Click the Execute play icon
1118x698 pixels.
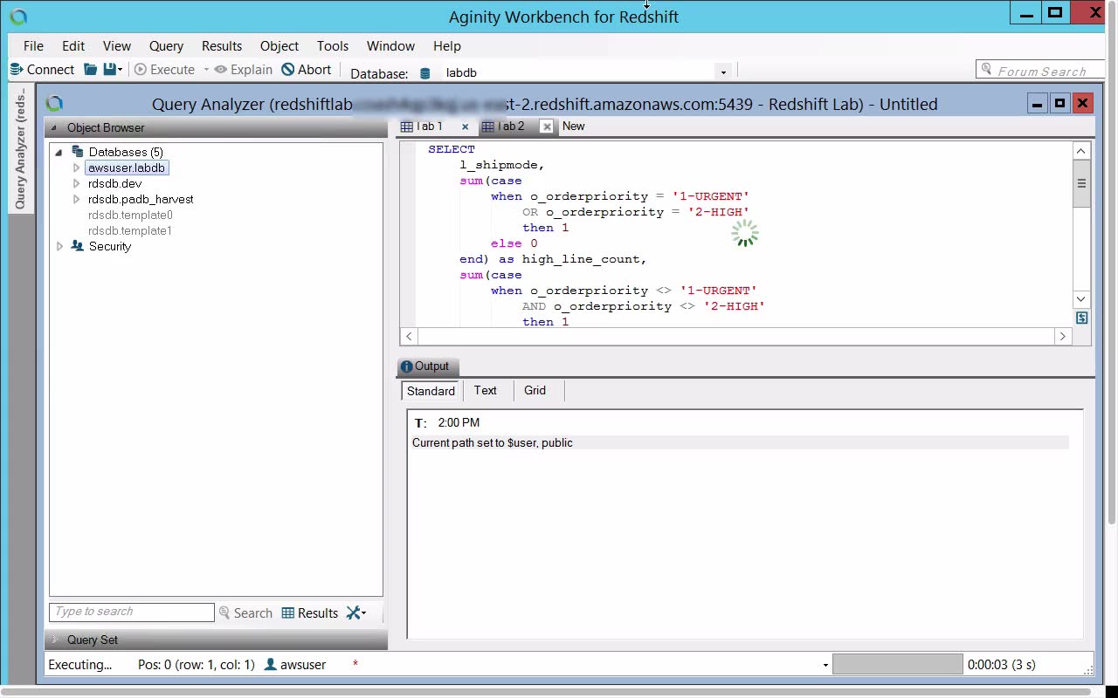point(141,70)
